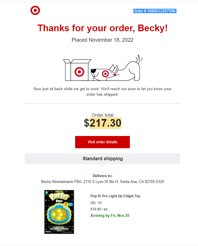Click the bull terrier dog's bullseye eye
Screen dimensions: 198x246
tap(105, 74)
